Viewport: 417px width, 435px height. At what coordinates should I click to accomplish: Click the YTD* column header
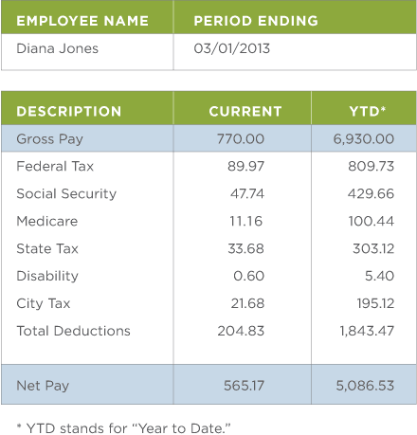click(x=368, y=111)
